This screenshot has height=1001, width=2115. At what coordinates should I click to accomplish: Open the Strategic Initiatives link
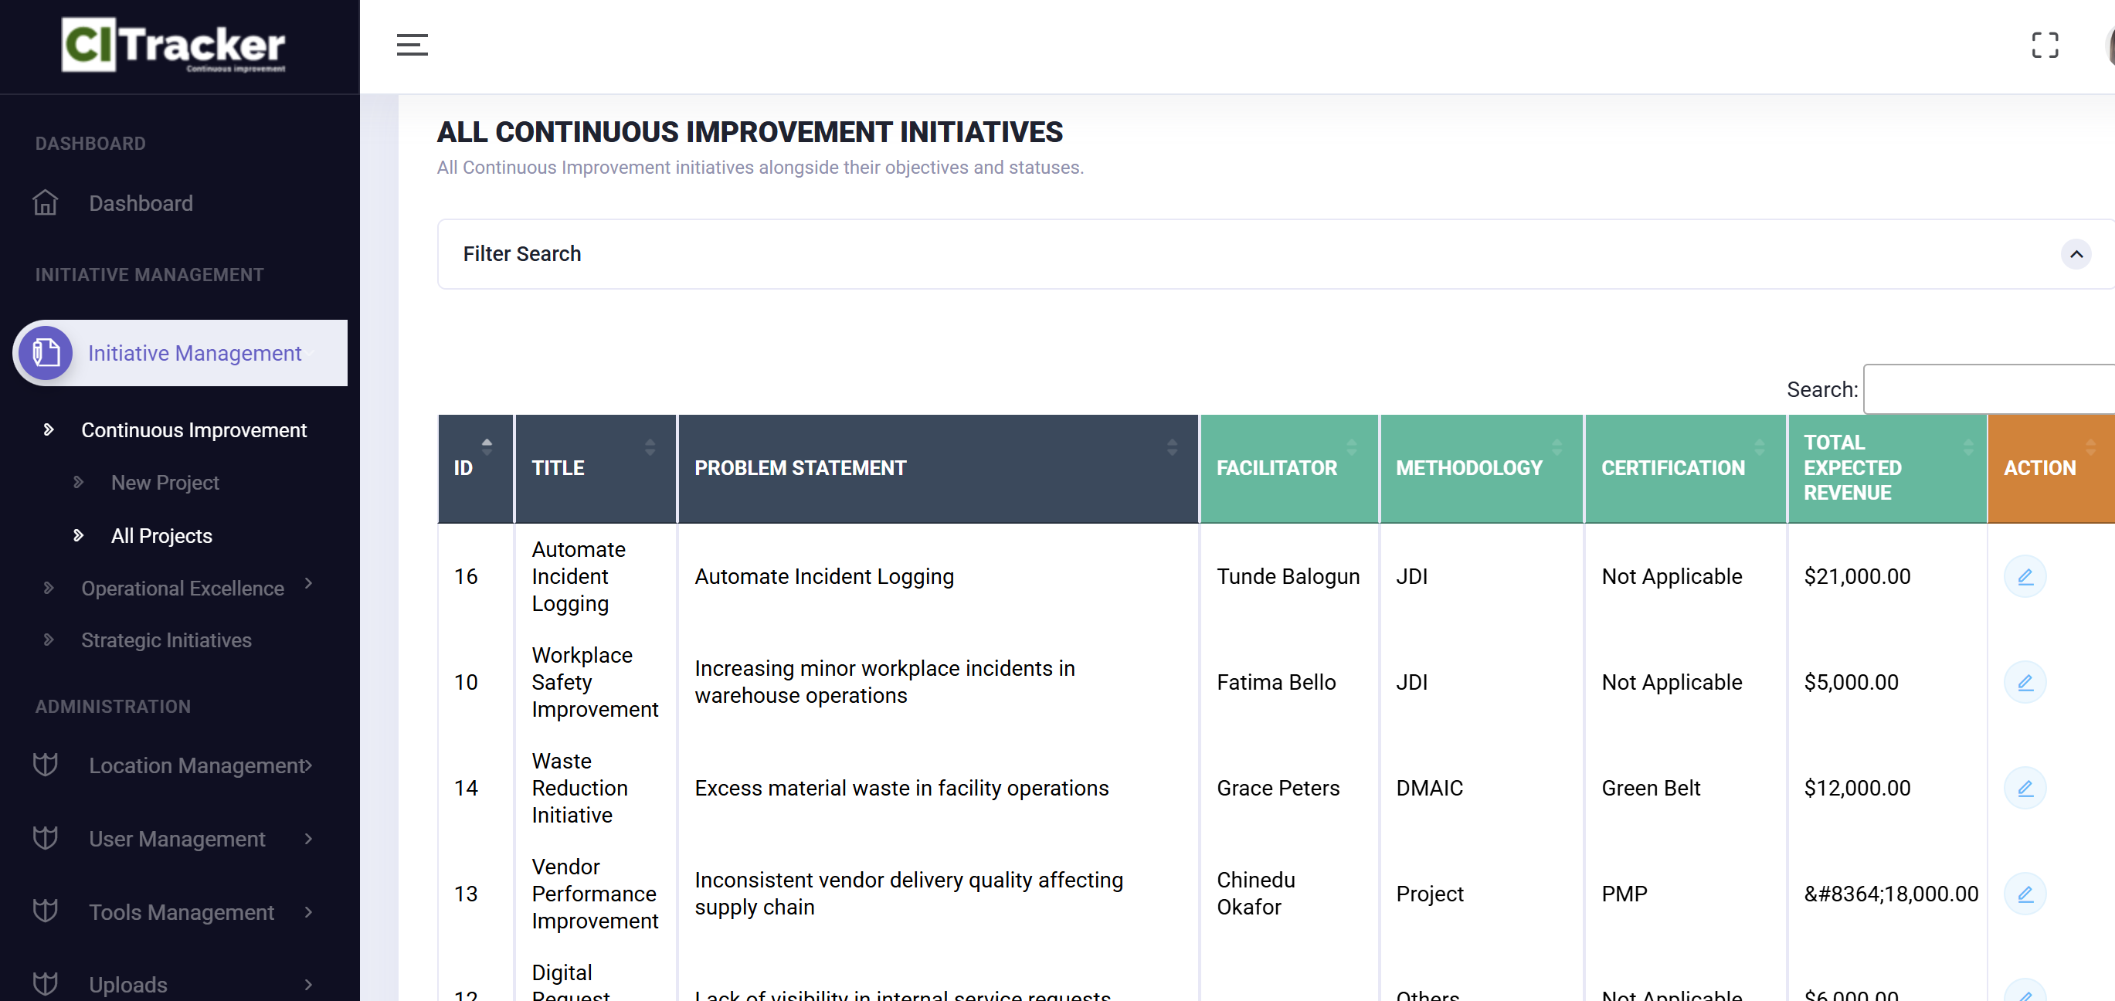click(x=166, y=640)
